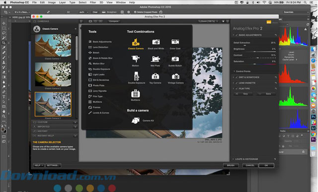The image size is (318, 192).
Task: Choose the Multilens camera icon
Action: coord(136,94)
